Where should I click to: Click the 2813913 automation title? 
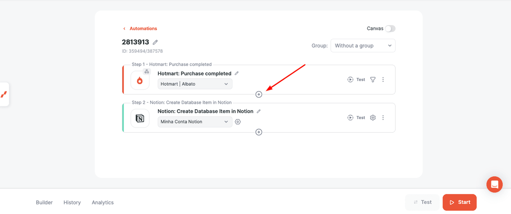coord(135,42)
